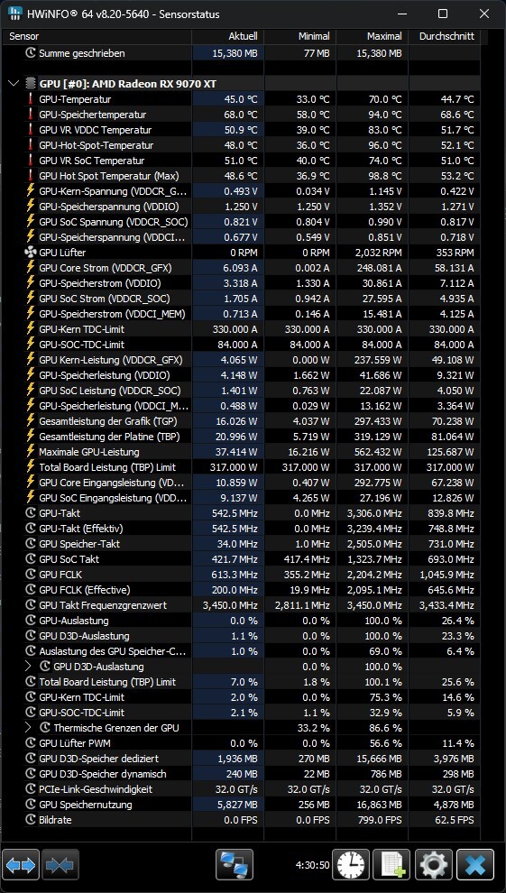Click the expand sensor columns arrows button
The width and height of the screenshot is (506, 893).
(x=21, y=865)
